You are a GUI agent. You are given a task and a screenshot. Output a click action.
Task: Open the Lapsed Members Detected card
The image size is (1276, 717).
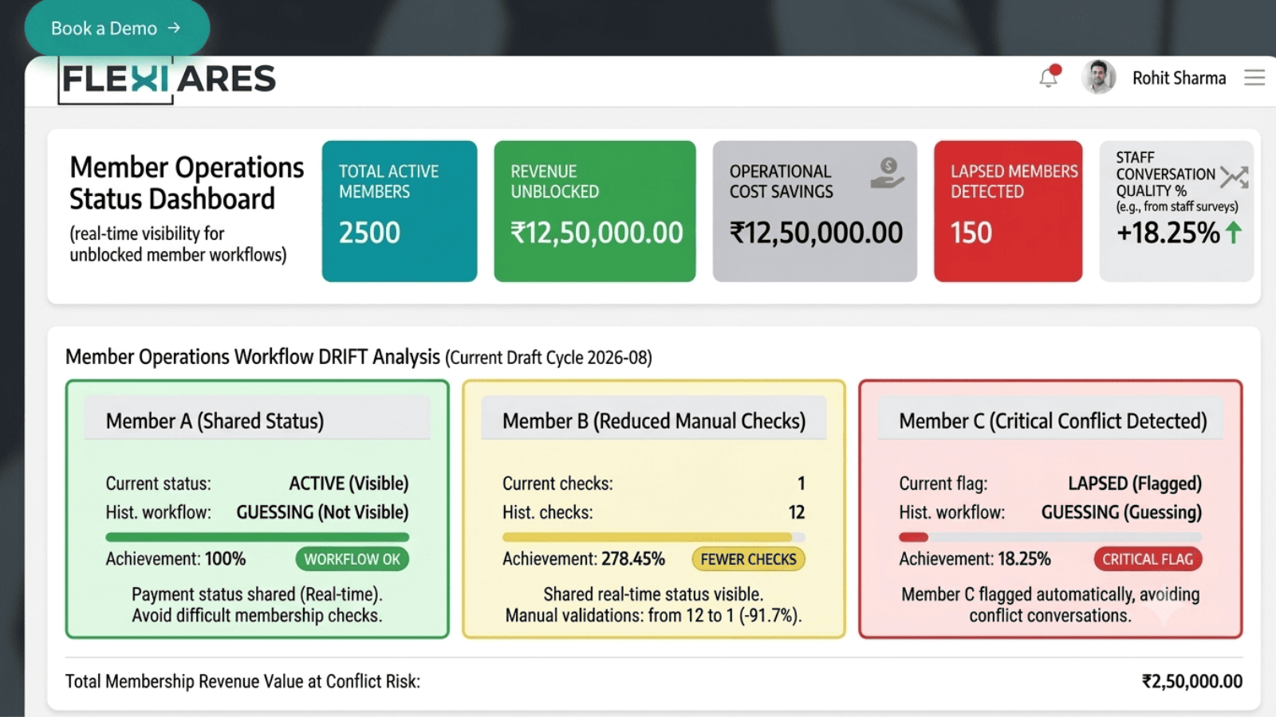pyautogui.click(x=1008, y=211)
